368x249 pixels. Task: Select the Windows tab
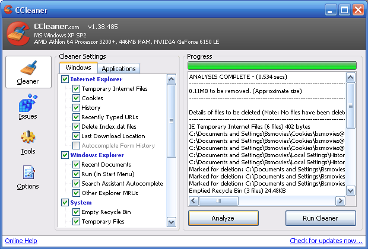click(78, 68)
